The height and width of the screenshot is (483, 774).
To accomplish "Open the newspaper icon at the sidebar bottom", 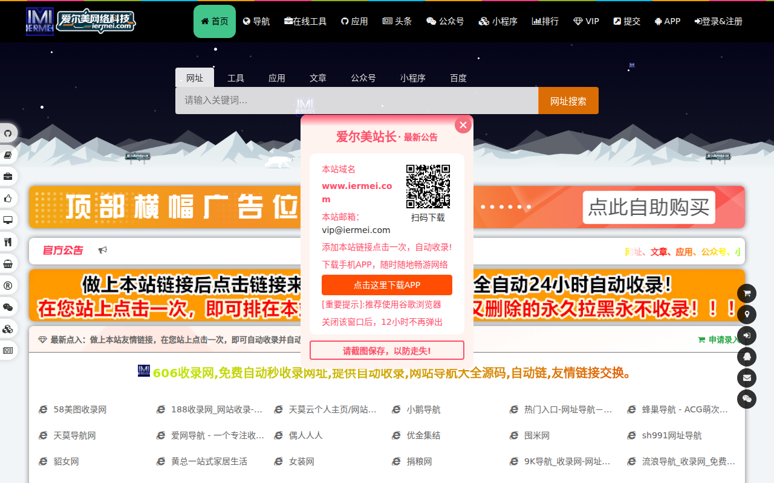I will (x=8, y=350).
